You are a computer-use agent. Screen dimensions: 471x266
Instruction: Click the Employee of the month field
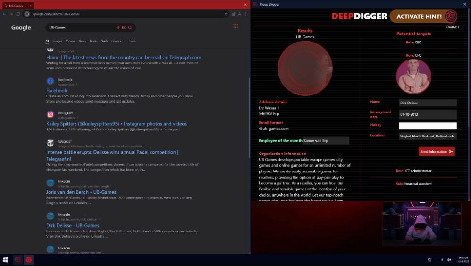point(326,141)
